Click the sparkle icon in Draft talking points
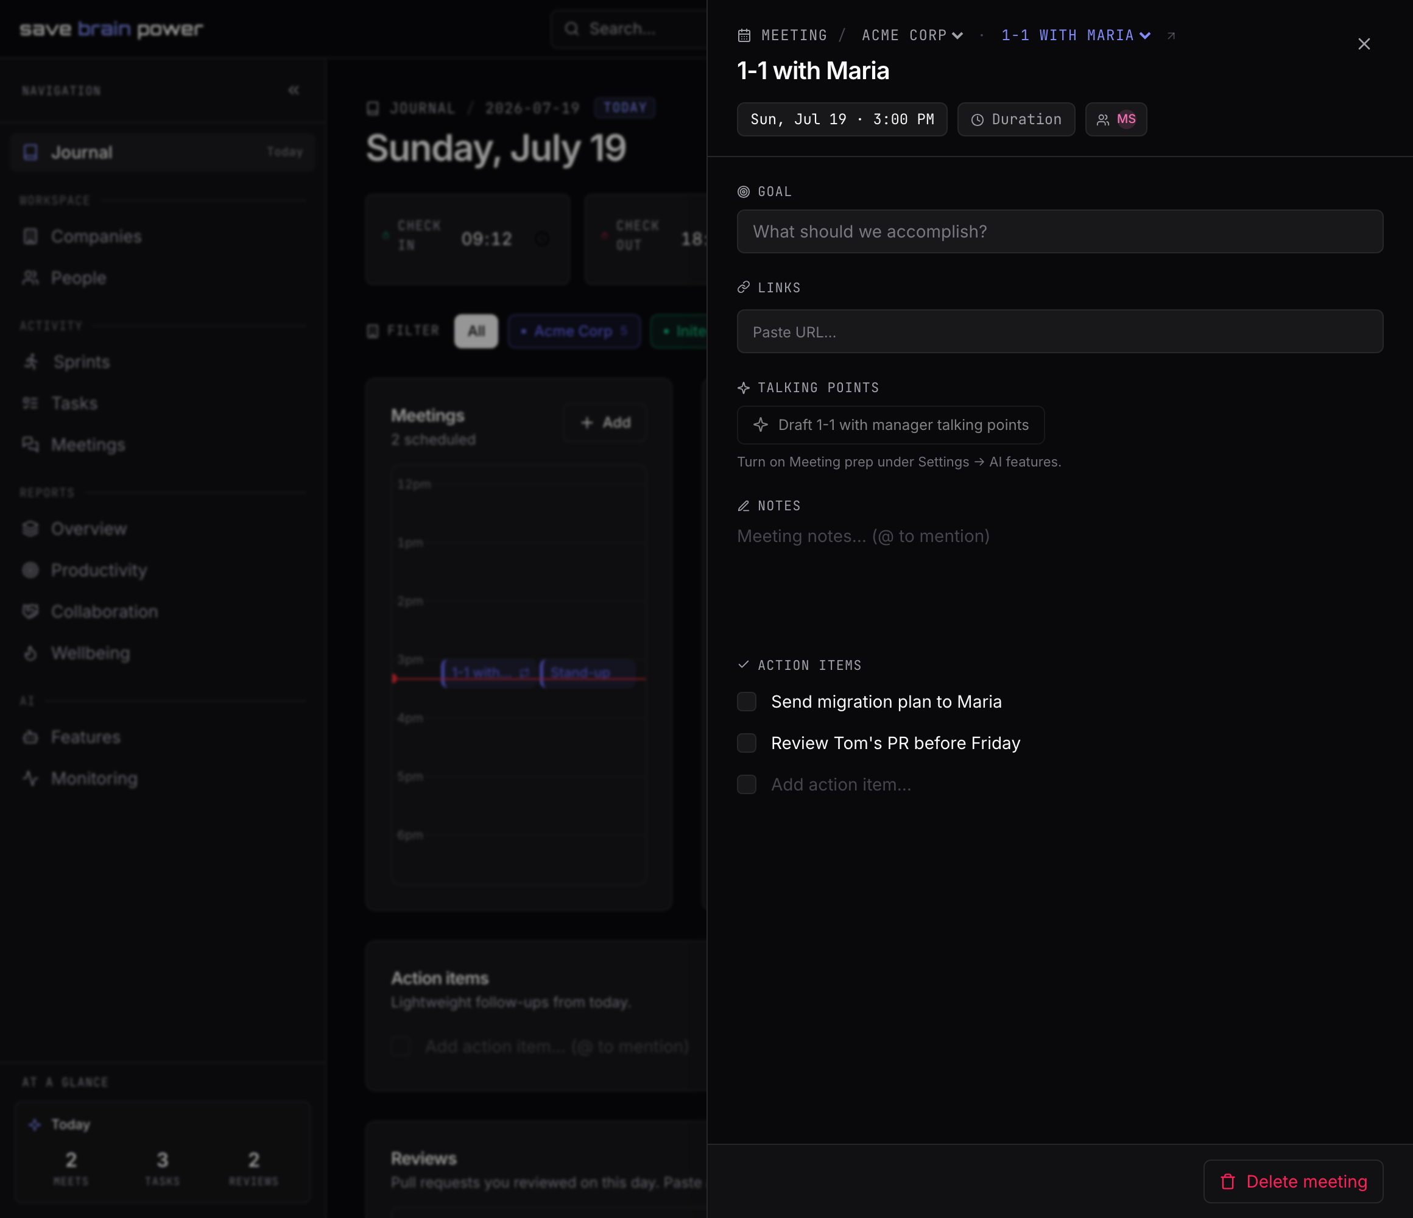Image resolution: width=1413 pixels, height=1218 pixels. (x=760, y=425)
